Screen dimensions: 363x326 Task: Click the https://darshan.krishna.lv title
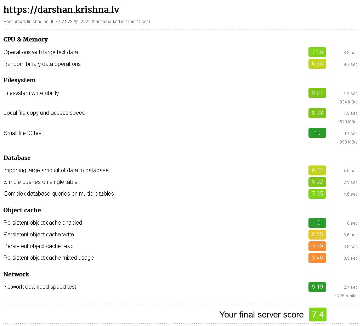pos(61,10)
